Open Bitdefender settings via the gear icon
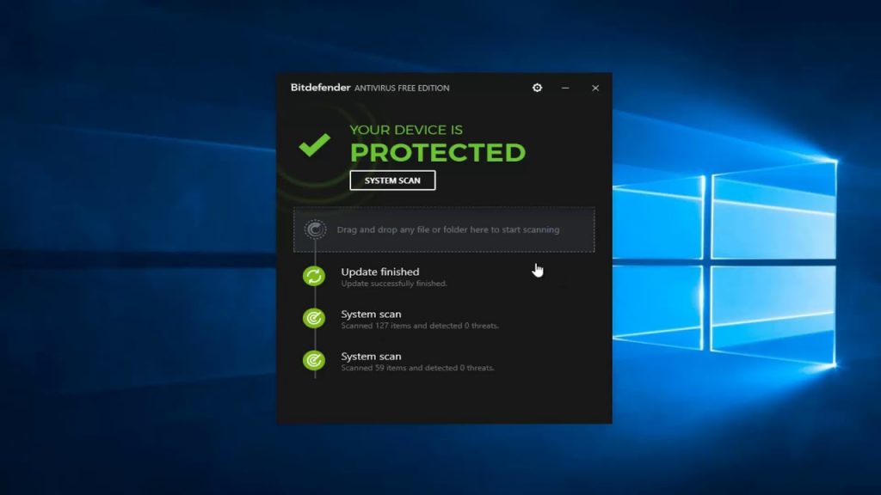This screenshot has height=495, width=881. point(538,88)
